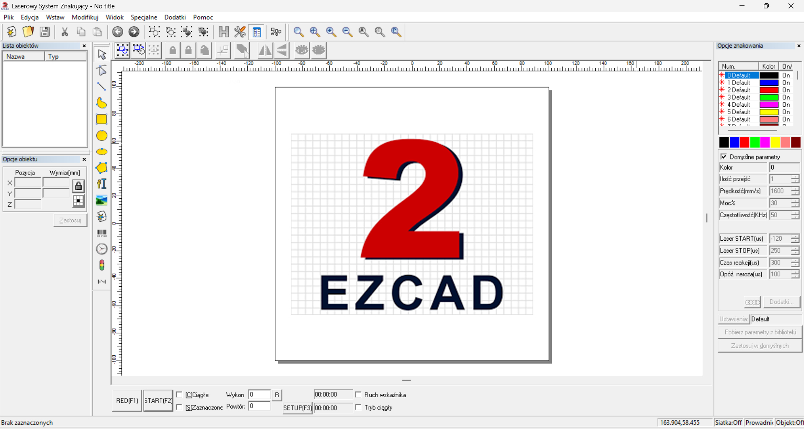Select the Circle drawing tool
Viewport: 804px width, 429px height.
click(x=102, y=136)
